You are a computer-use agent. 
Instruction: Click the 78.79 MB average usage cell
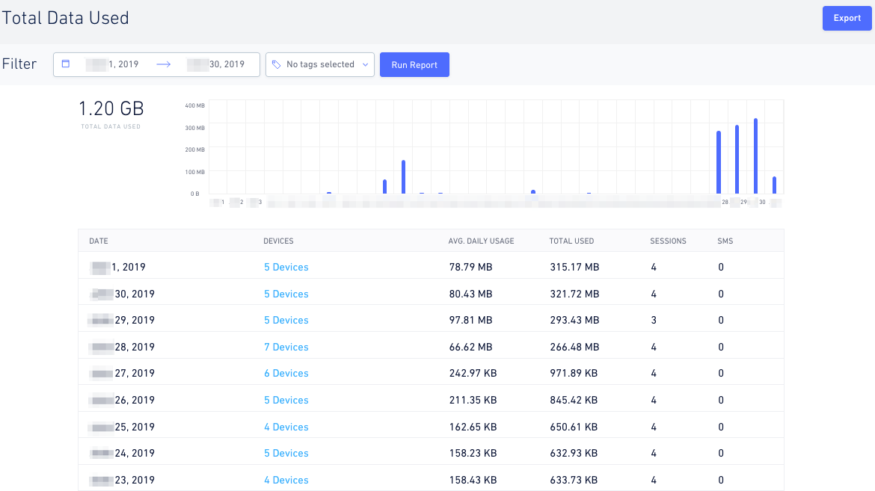pos(471,268)
